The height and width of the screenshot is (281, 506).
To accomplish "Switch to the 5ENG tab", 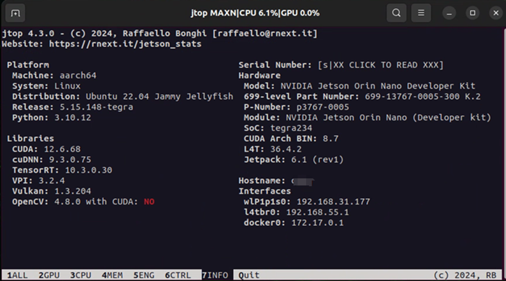I will [144, 276].
